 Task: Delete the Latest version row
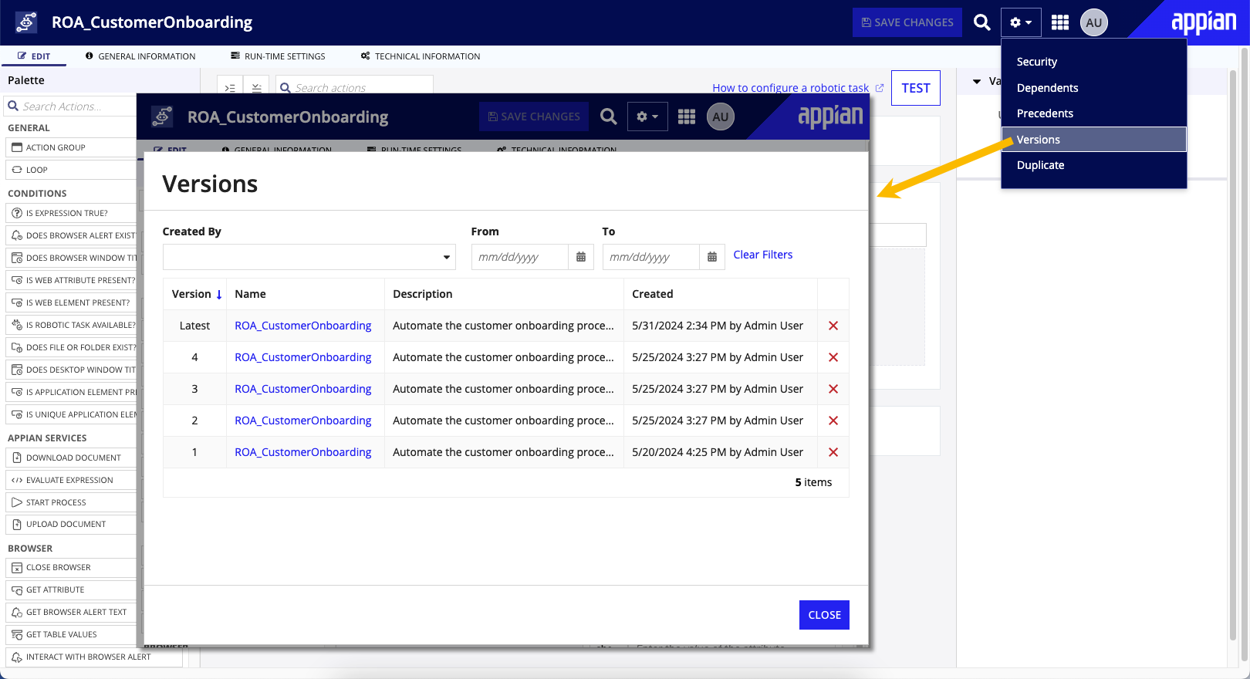tap(833, 326)
